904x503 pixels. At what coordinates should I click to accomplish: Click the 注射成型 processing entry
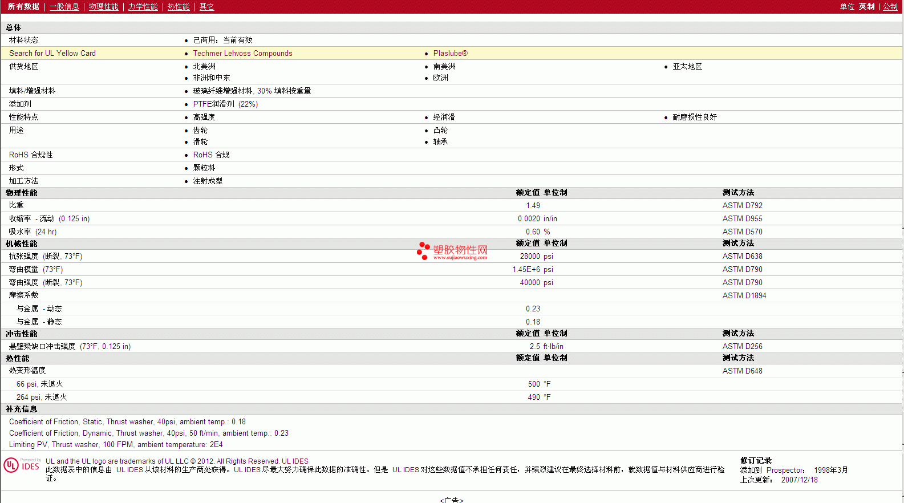208,181
